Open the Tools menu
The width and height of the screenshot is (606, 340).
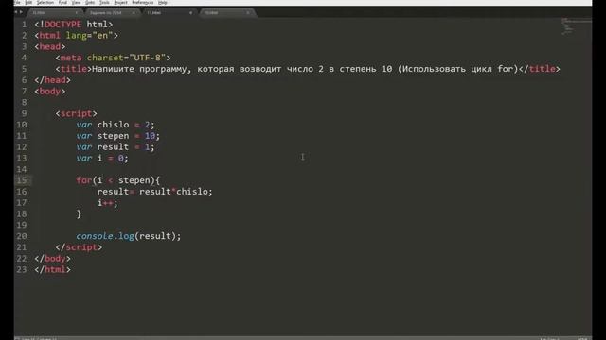104,2
